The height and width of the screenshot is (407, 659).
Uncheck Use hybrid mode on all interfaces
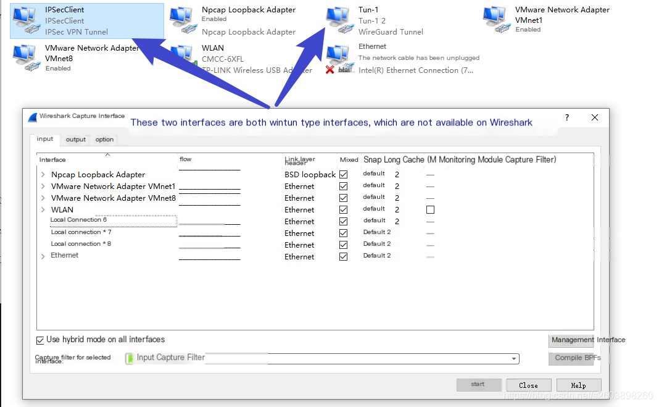click(x=40, y=340)
